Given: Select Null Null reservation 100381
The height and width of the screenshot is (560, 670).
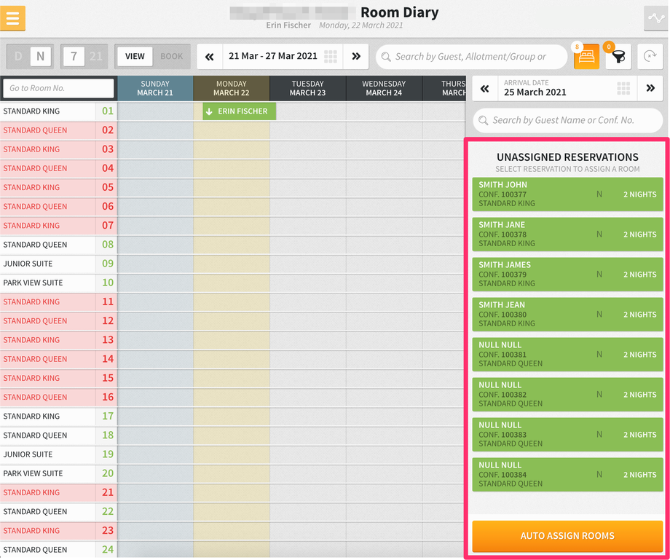Looking at the screenshot, I should (x=567, y=355).
